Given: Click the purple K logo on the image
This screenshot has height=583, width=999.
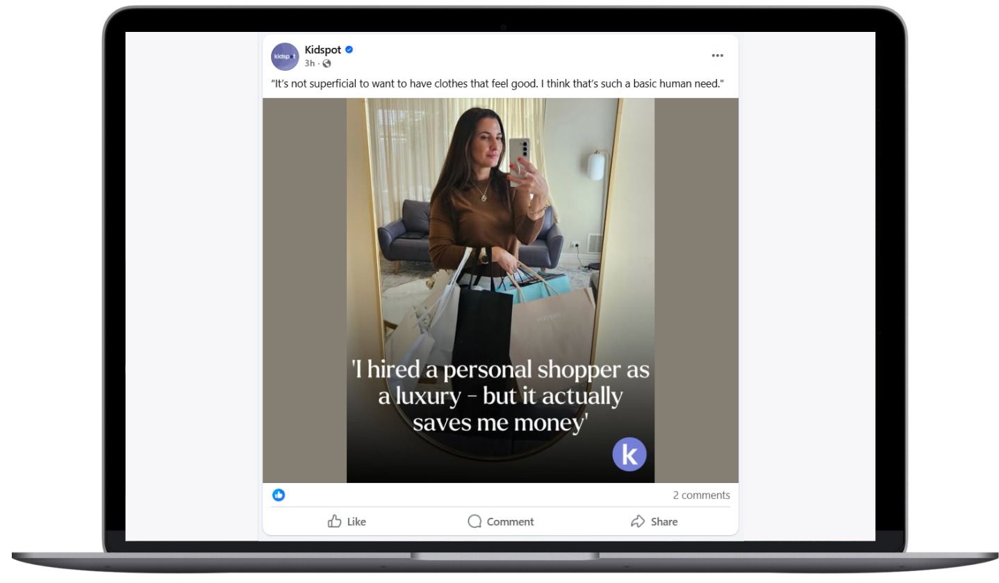Looking at the screenshot, I should coord(629,455).
